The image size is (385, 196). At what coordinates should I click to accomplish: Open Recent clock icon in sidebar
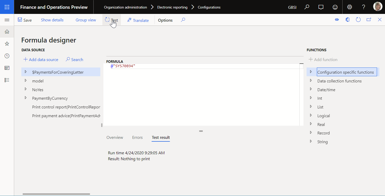coord(7,56)
